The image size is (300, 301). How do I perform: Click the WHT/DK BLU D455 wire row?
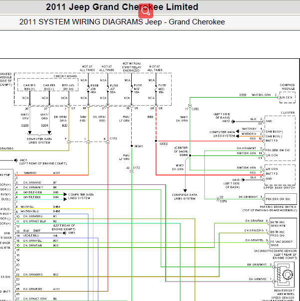pos(40,211)
